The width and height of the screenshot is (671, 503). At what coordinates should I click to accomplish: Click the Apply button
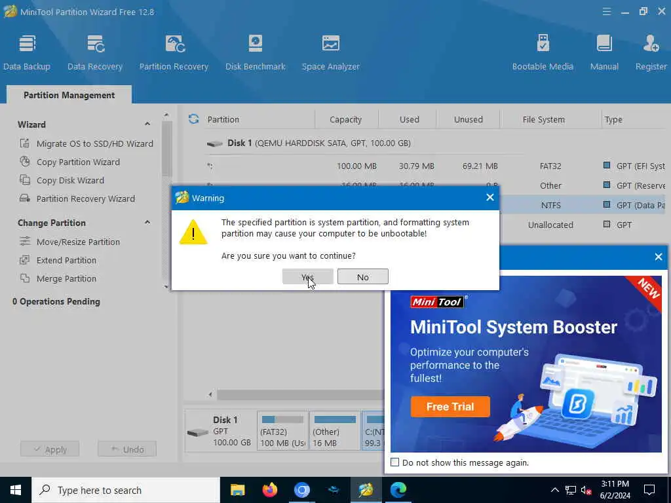coord(50,449)
